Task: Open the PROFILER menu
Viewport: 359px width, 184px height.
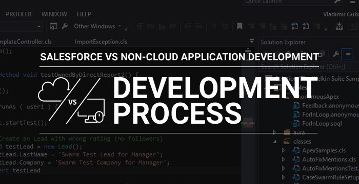Action: click(19, 14)
